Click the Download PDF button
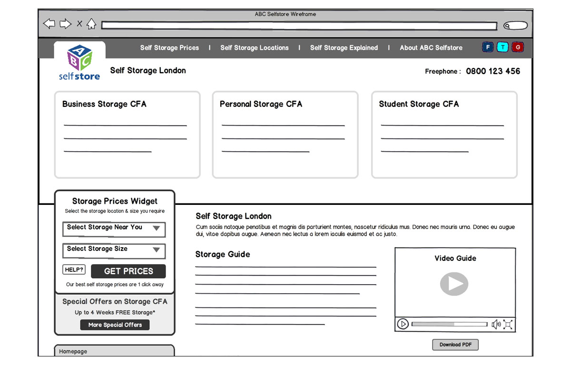The image size is (571, 365). point(455,345)
